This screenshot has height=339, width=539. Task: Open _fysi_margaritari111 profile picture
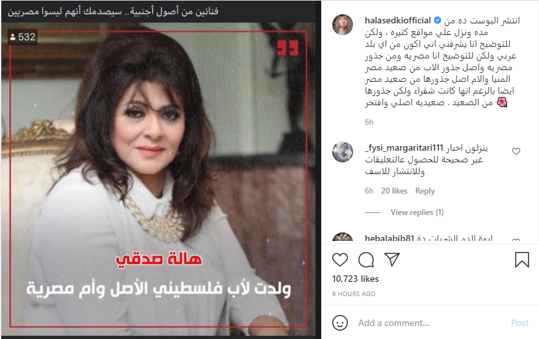pyautogui.click(x=343, y=152)
